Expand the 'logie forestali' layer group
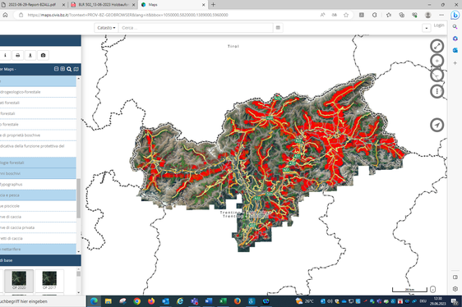 point(39,163)
